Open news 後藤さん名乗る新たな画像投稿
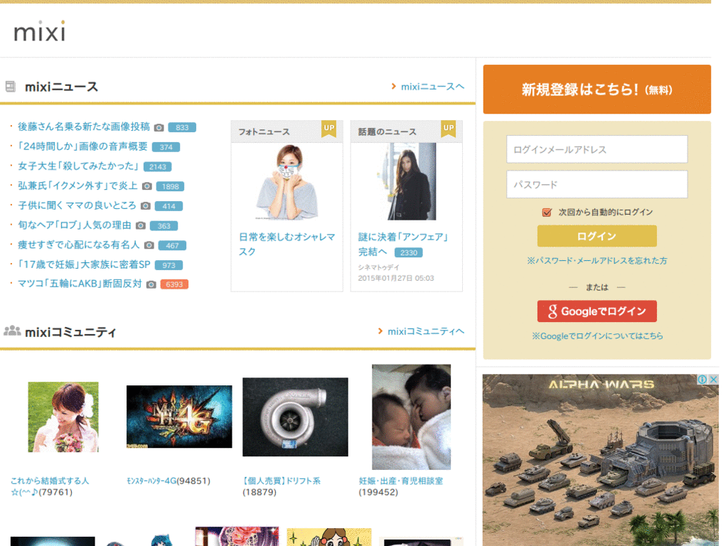The width and height of the screenshot is (728, 546). [84, 127]
